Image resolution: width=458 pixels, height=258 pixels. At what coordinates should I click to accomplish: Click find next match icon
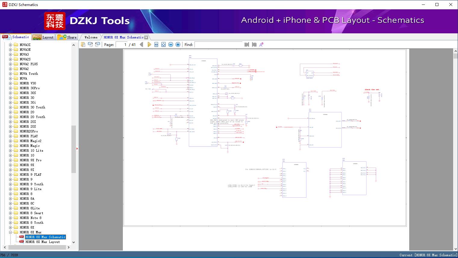[254, 44]
